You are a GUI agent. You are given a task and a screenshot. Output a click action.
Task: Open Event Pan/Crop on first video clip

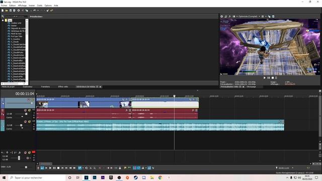(123, 100)
